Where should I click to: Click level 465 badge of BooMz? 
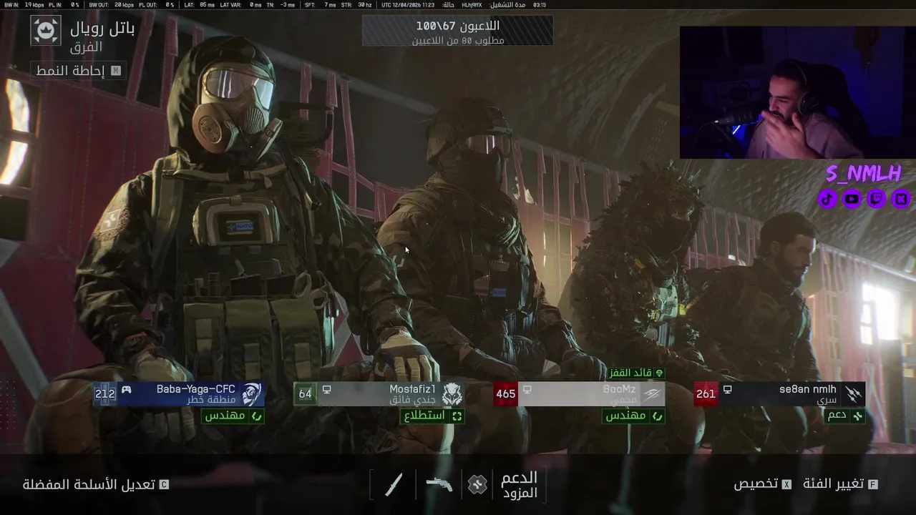point(505,394)
